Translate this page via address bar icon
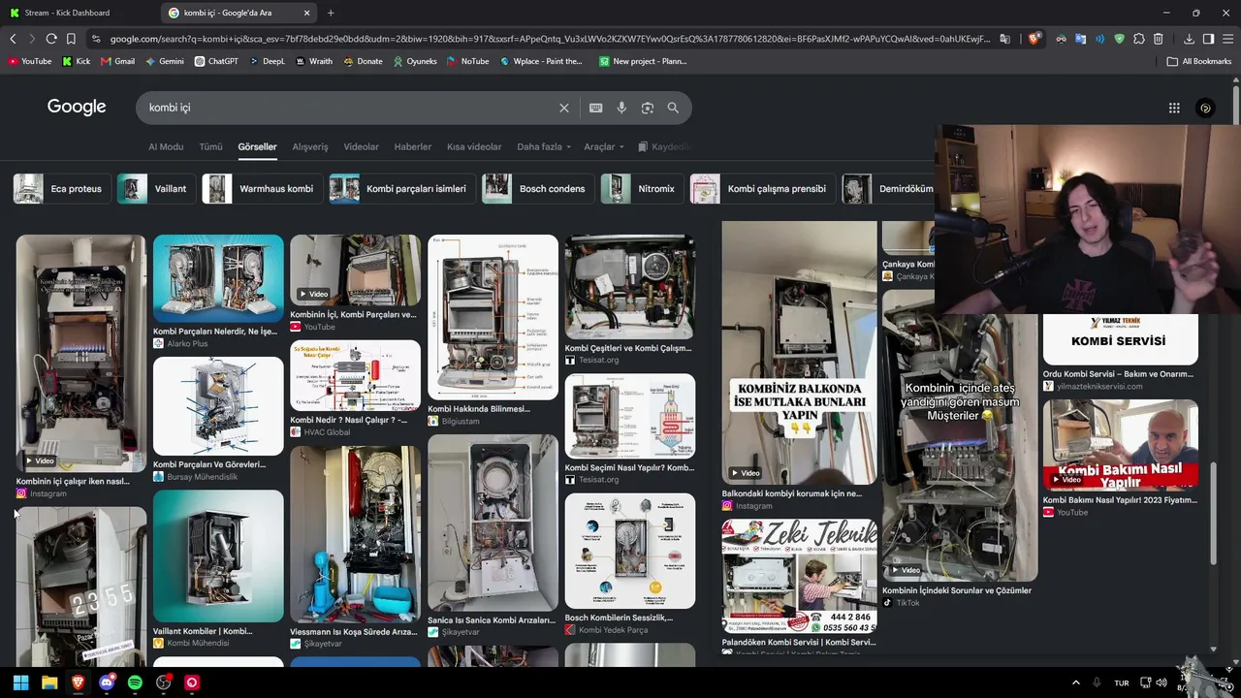Viewport: 1241px width, 698px height. [x=1005, y=39]
